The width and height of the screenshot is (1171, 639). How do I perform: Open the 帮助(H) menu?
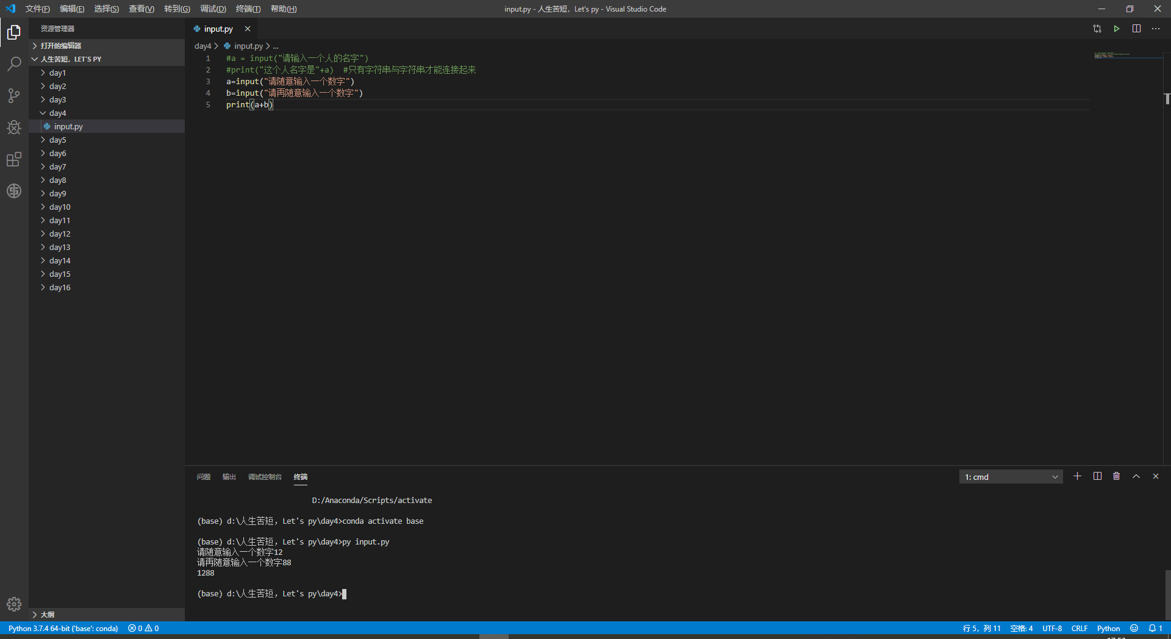[x=284, y=9]
